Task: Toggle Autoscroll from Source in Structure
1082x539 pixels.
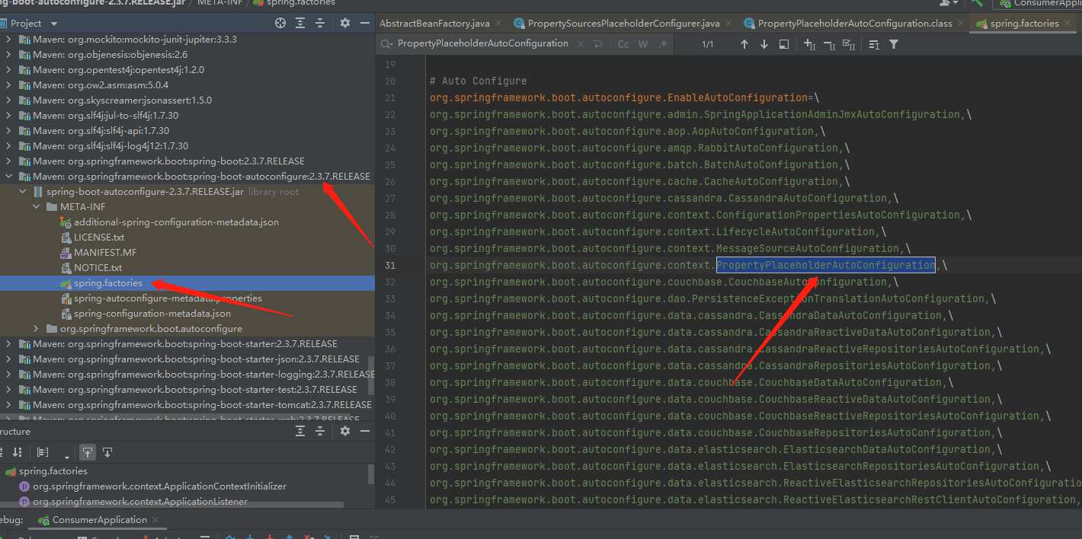Action: [x=107, y=452]
